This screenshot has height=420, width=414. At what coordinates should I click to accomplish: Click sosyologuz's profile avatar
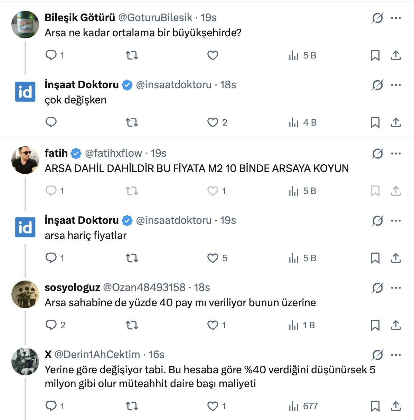click(25, 294)
